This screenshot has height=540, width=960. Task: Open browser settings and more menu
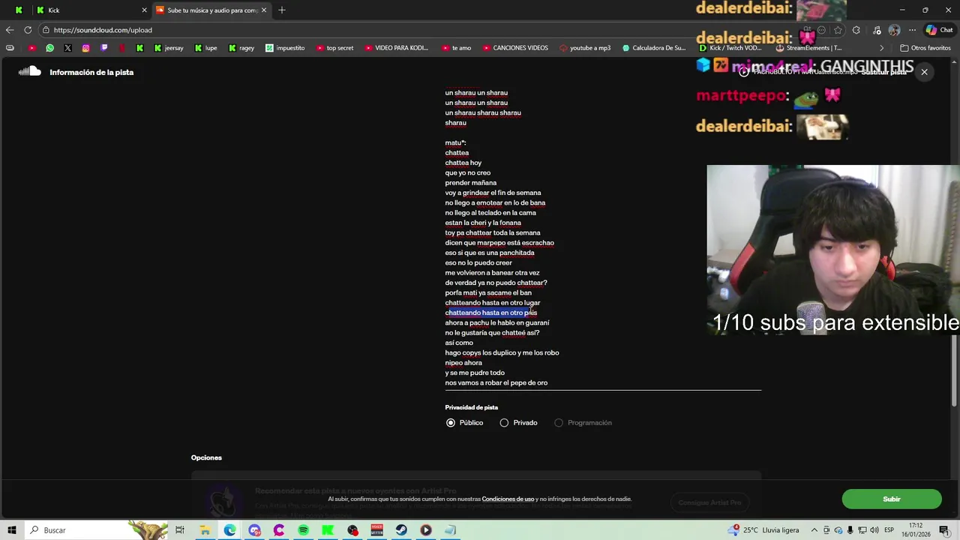click(912, 30)
